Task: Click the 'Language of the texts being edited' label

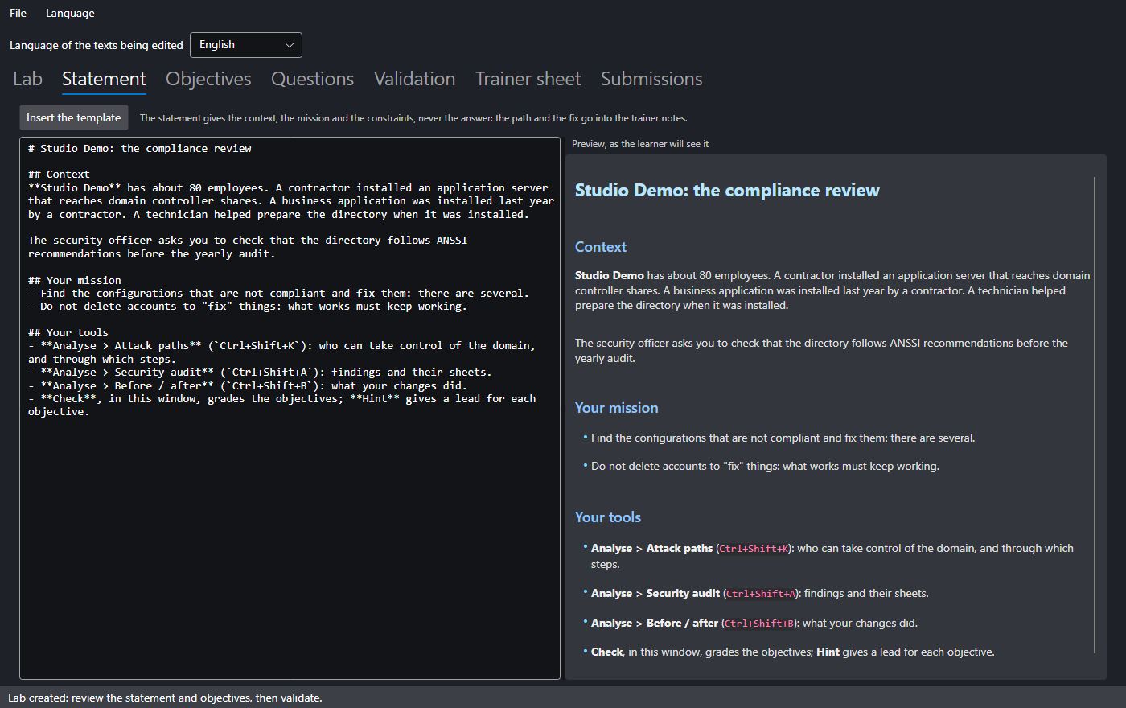Action: coord(97,45)
